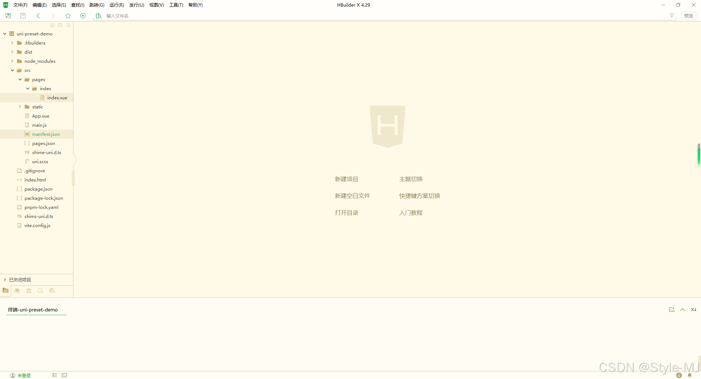
Task: Expand the node_modules folder
Action: [x=12, y=61]
